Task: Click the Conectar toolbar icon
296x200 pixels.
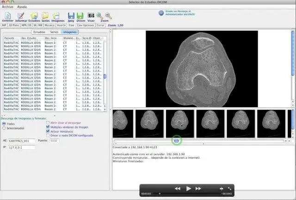Action: coord(8,17)
